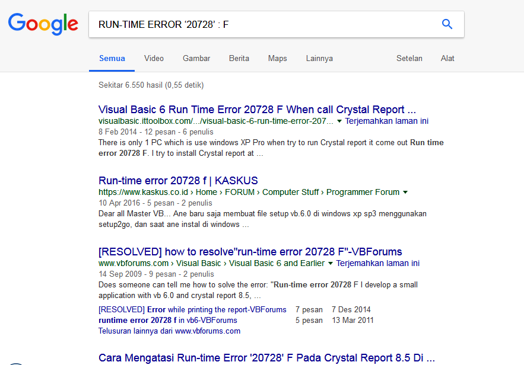The width and height of the screenshot is (524, 365).
Task: Focus the search box with RUN-TIME ERROR query
Action: pos(277,24)
